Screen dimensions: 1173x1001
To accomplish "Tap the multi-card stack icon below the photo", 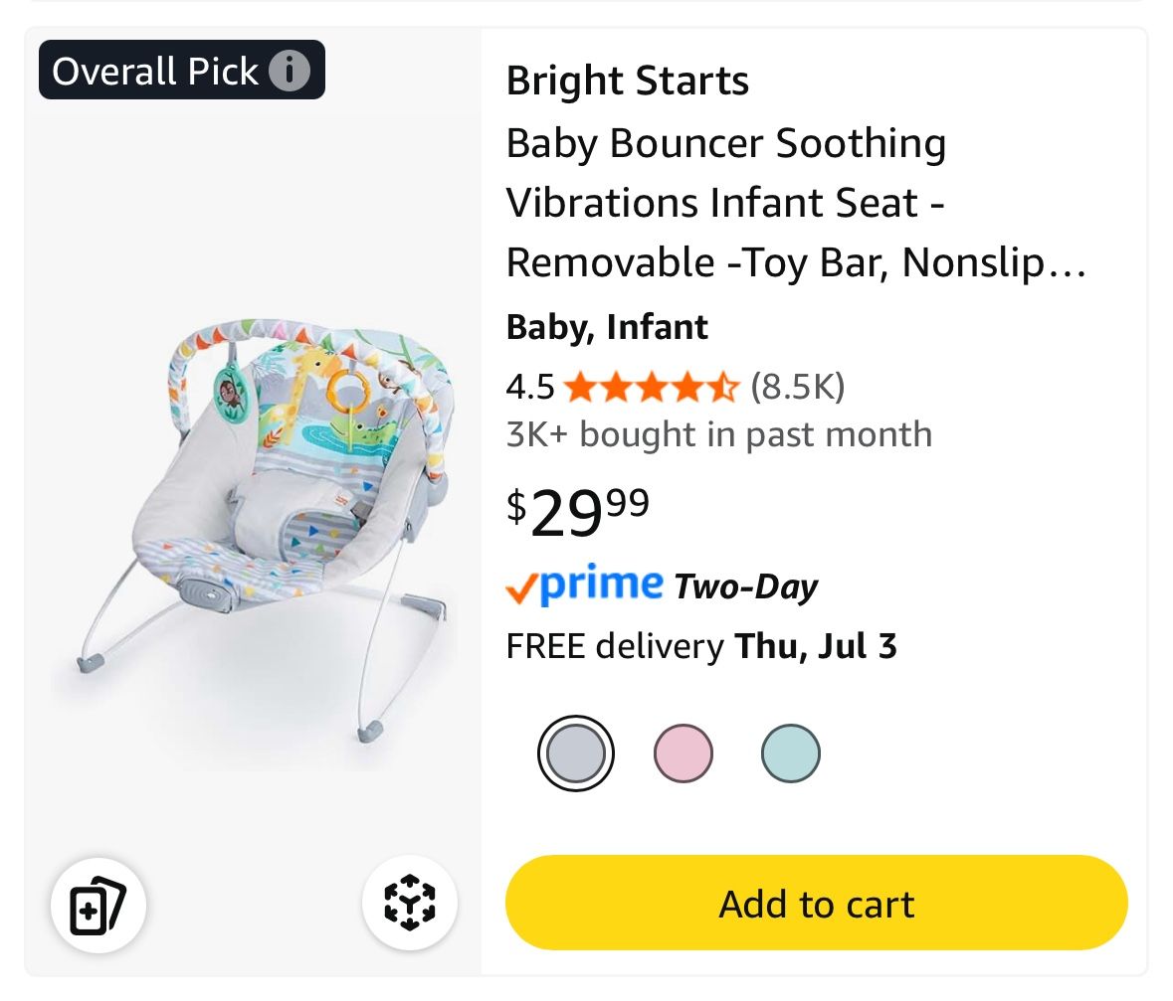I will coord(98,904).
